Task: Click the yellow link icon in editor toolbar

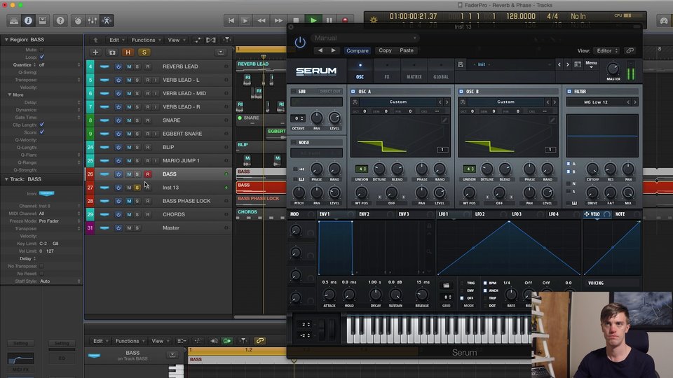Action: [x=259, y=341]
